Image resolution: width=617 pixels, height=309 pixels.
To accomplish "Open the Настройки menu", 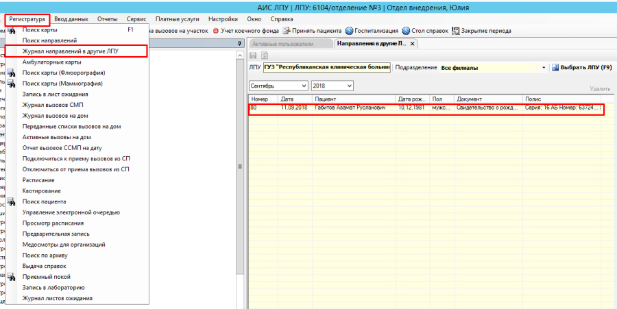I will pyautogui.click(x=223, y=19).
